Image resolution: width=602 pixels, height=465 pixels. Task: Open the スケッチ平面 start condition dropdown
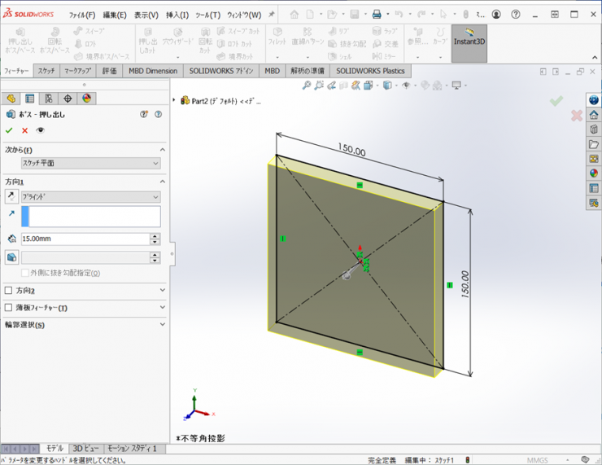tap(89, 163)
